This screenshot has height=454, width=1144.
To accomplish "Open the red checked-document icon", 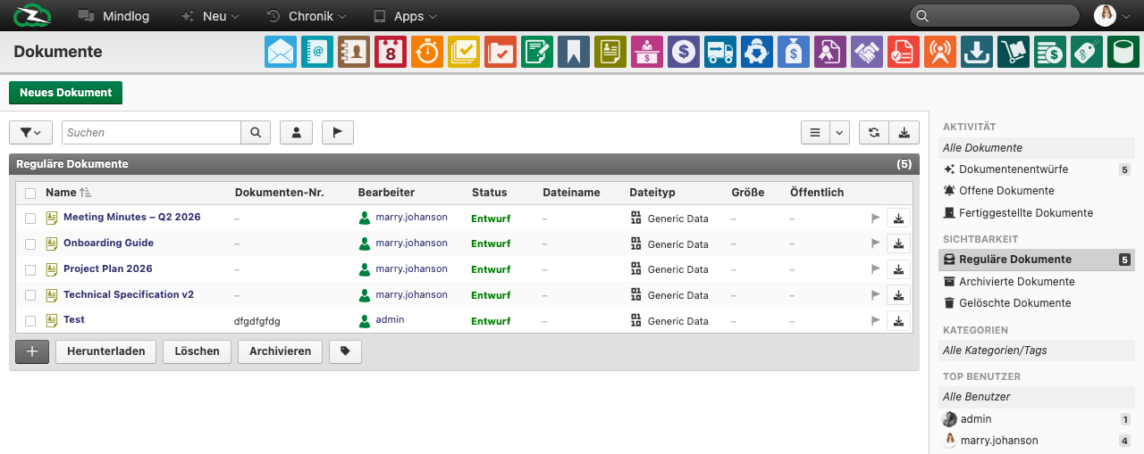I will click(904, 52).
